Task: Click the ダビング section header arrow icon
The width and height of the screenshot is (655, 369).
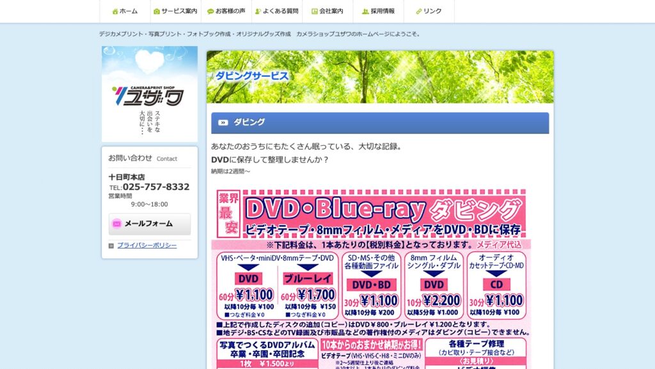Action: pos(223,123)
